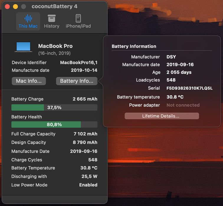Click the 2019-09-16 date in popover
This screenshot has height=206, width=223.
[180, 64]
